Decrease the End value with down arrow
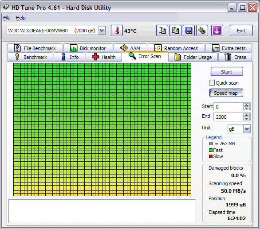 click(246, 118)
